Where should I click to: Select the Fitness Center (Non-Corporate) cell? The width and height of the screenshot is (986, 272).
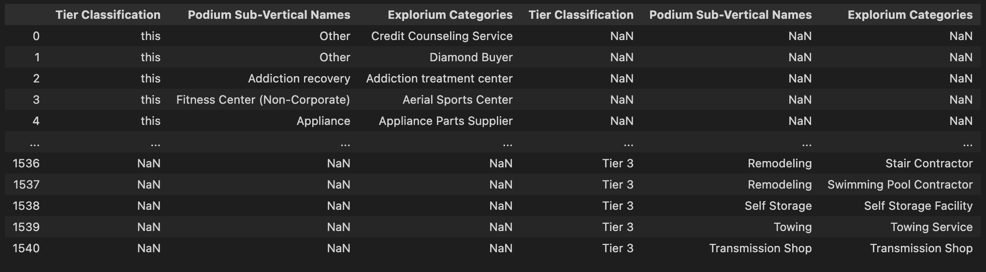pos(263,100)
